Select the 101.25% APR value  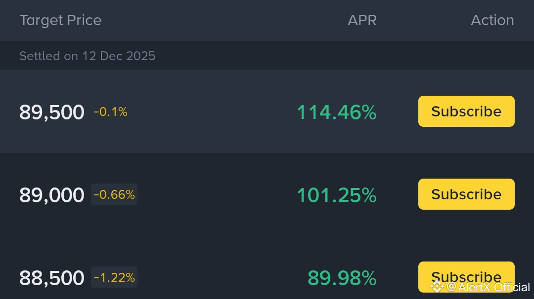[x=336, y=195]
